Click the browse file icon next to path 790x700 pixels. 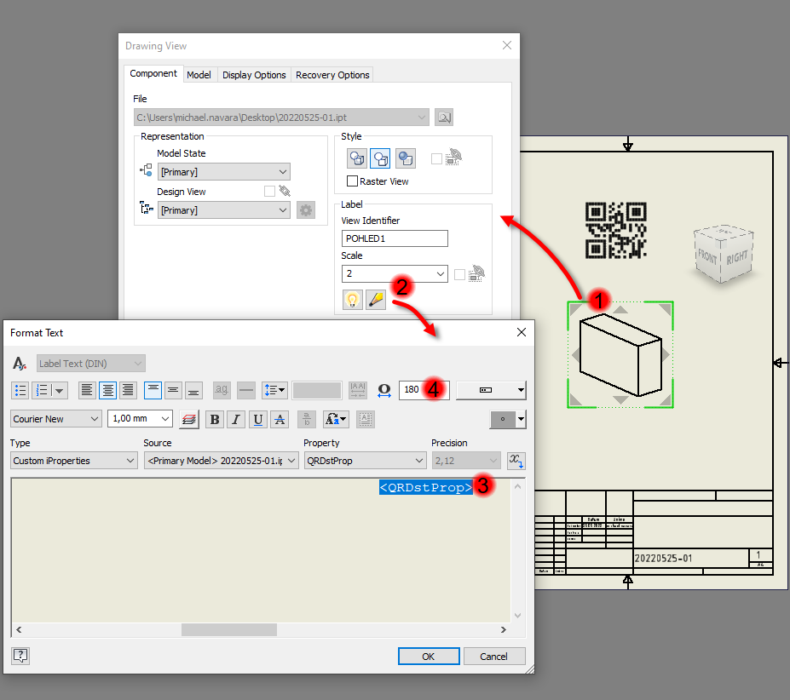(x=444, y=118)
